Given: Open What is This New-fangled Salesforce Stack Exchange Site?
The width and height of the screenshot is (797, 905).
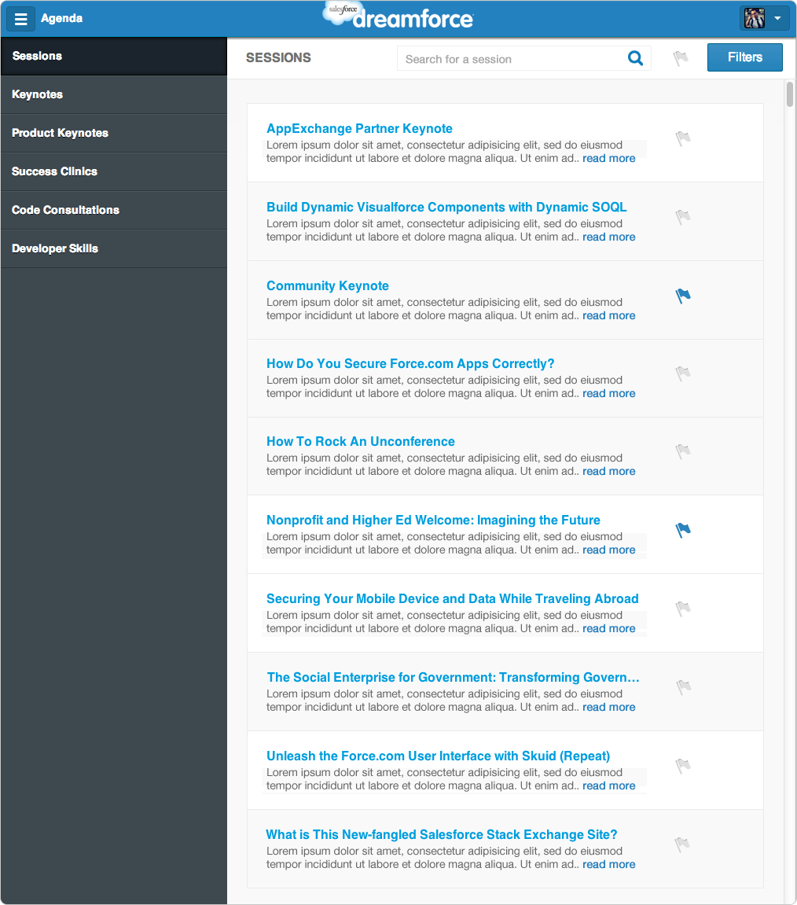Looking at the screenshot, I should click(x=442, y=834).
